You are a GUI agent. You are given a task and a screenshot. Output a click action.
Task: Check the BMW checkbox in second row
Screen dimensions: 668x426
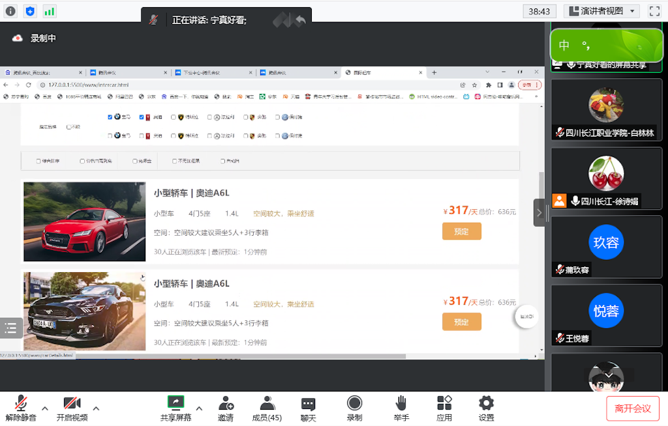[110, 135]
